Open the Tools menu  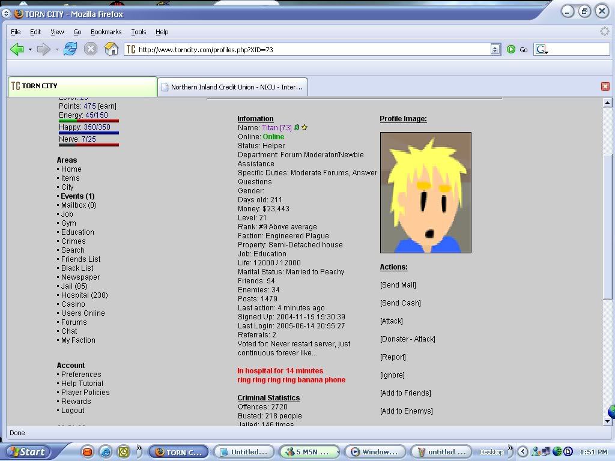point(139,32)
